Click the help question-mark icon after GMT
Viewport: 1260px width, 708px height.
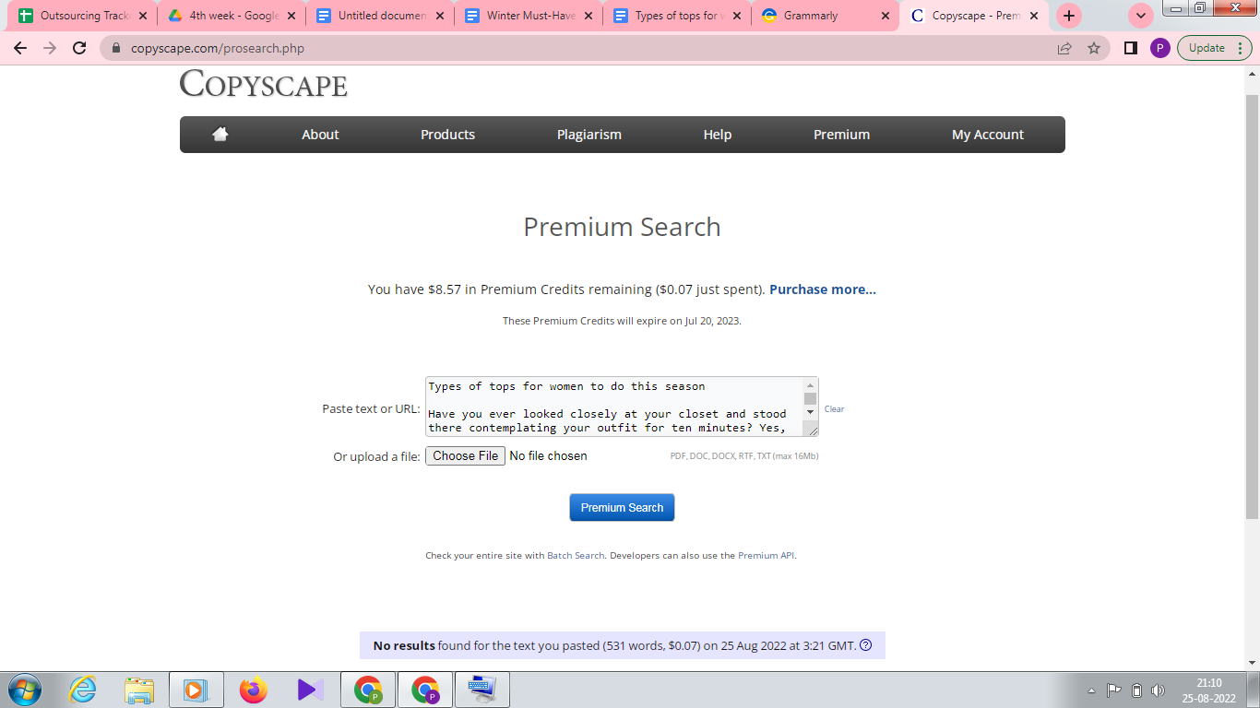point(865,645)
